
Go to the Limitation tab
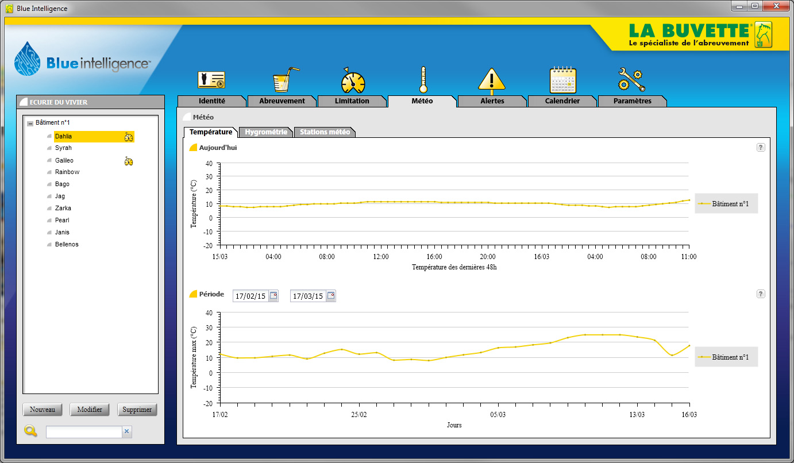point(352,101)
